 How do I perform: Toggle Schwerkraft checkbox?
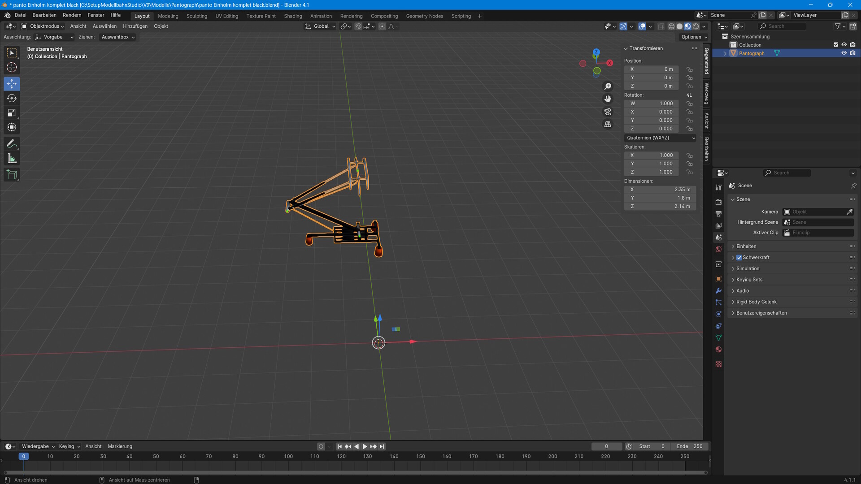coord(739,257)
